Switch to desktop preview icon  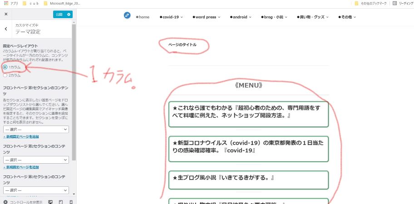(50, 202)
